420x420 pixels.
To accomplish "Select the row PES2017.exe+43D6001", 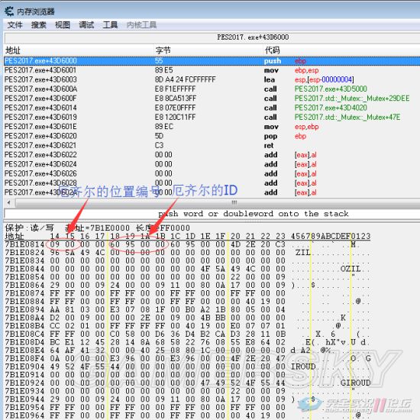I will tap(212, 70).
